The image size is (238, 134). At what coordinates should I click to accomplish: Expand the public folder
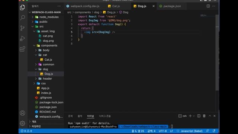46,22
